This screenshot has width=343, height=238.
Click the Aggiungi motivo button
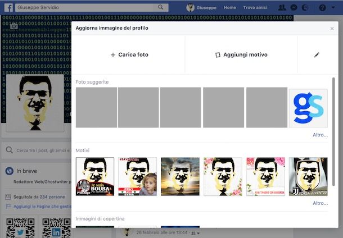click(x=241, y=54)
